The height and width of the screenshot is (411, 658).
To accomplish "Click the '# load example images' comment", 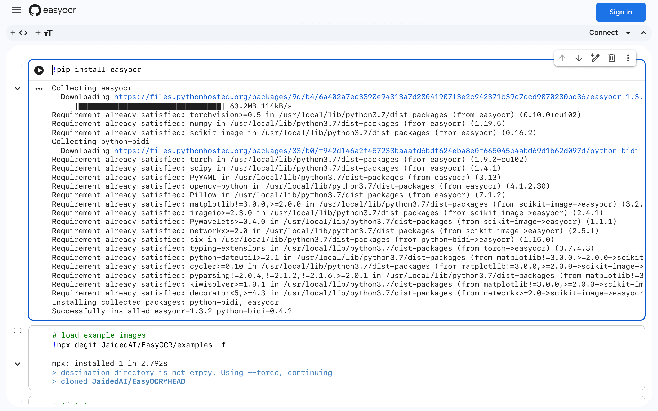I will click(99, 335).
